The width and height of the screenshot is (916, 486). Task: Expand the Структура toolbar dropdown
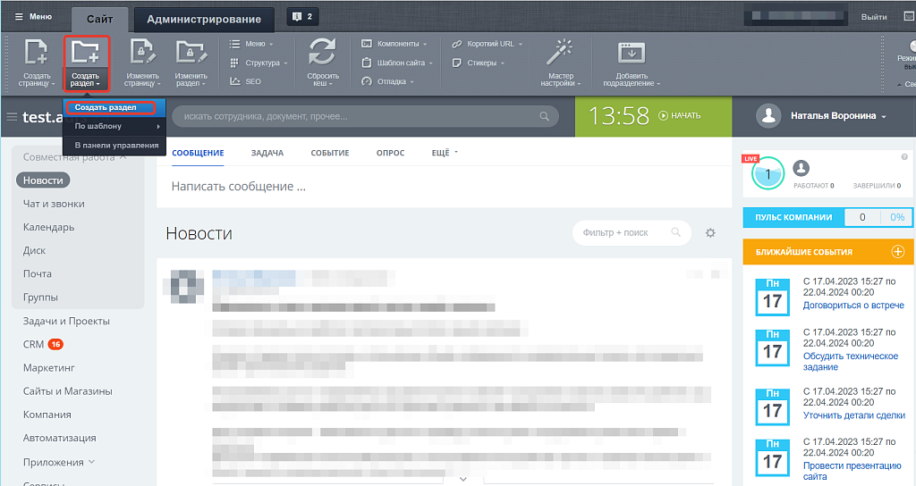pyautogui.click(x=259, y=63)
